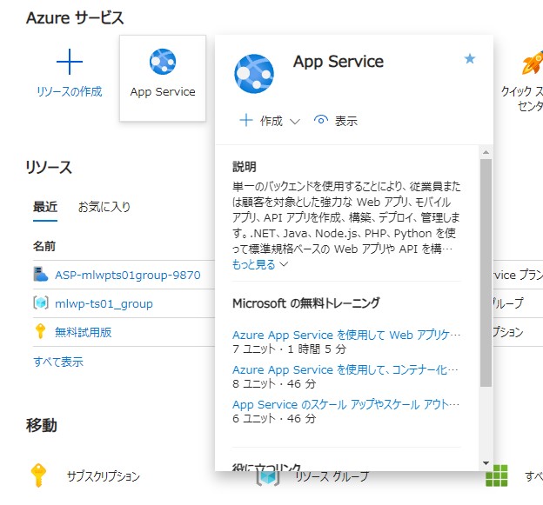Click the rocket Quickstart Center icon

533,63
